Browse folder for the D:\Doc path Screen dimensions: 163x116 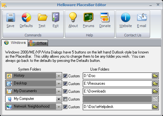click(x=155, y=76)
